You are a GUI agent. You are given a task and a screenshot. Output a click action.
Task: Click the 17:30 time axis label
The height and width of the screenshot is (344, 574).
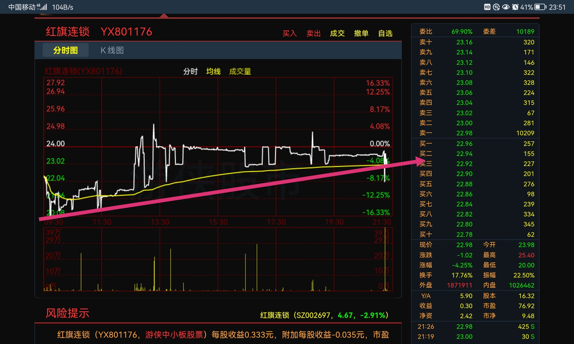[276, 222]
